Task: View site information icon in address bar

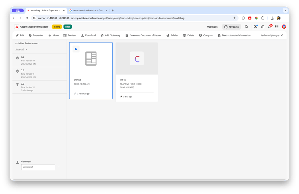Action: click(34, 18)
